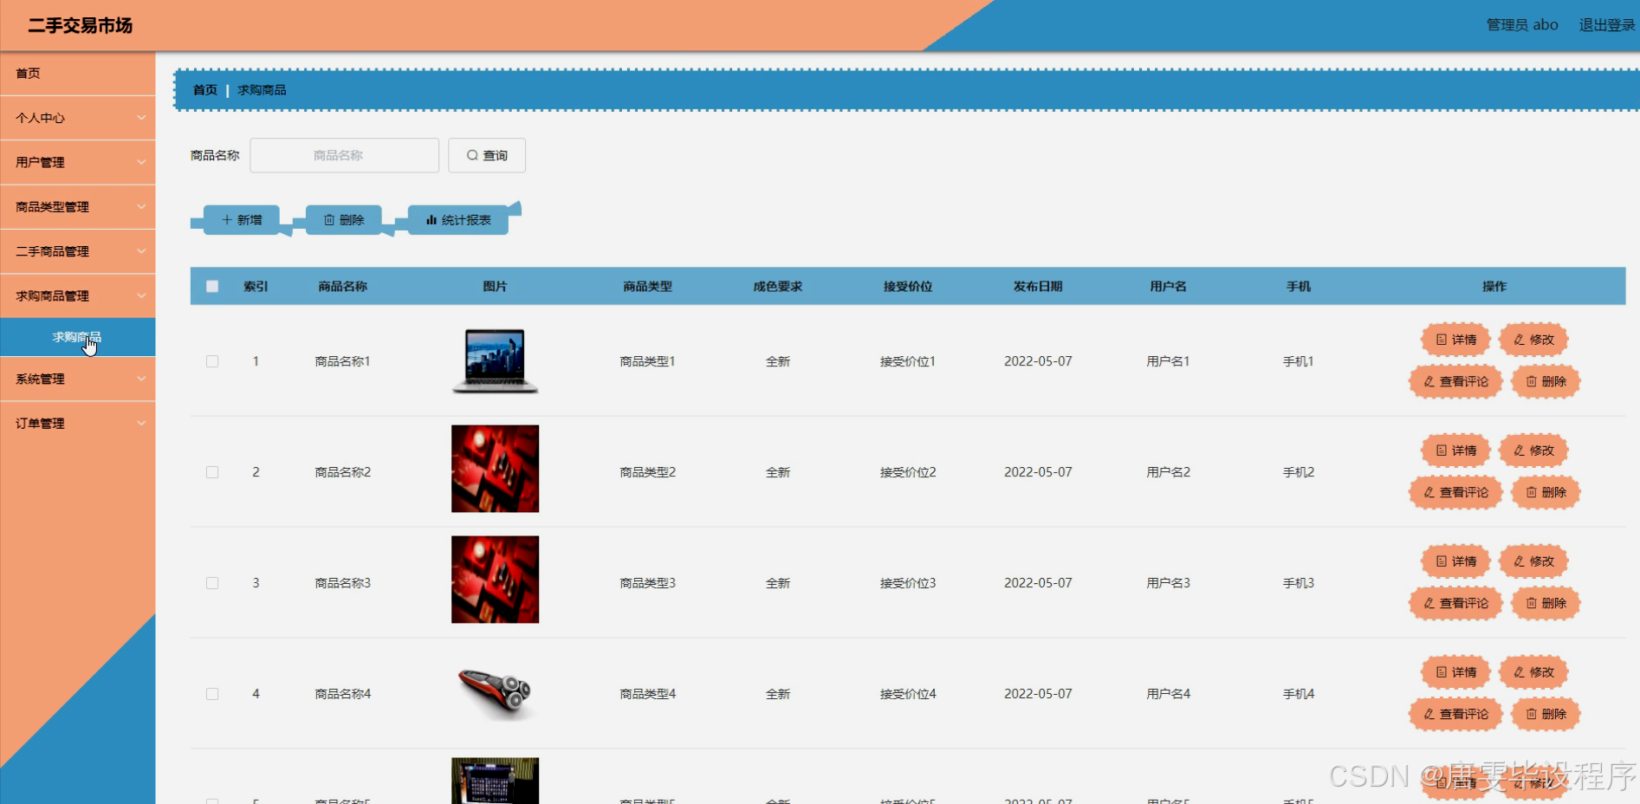Show 详情 for row 商品名称4
Image resolution: width=1640 pixels, height=804 pixels.
click(1455, 672)
